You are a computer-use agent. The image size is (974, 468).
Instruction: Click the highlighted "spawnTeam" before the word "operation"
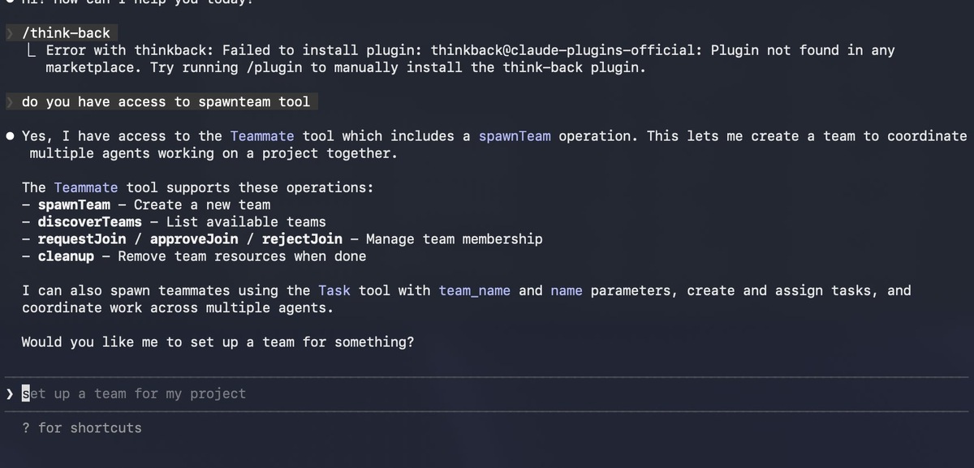coord(515,136)
